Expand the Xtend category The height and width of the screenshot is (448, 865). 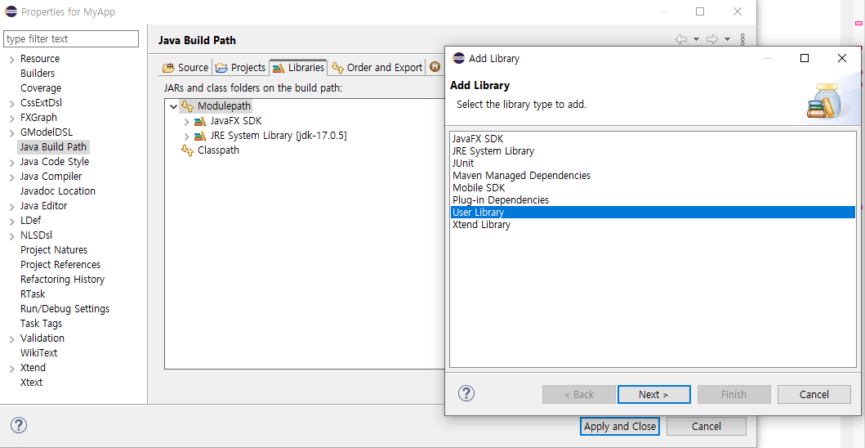[x=12, y=369]
